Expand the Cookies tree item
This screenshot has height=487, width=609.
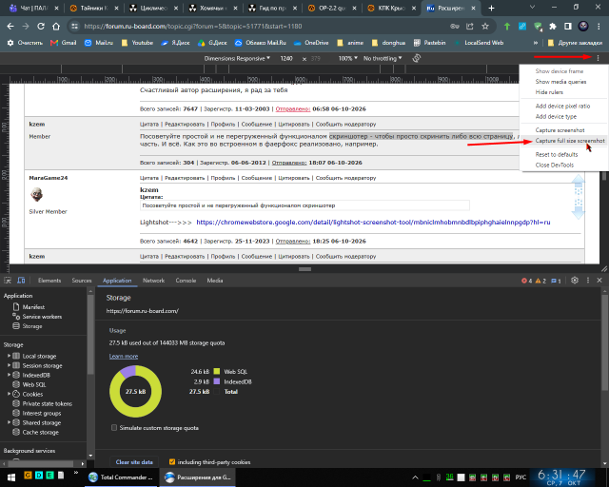pos(9,394)
